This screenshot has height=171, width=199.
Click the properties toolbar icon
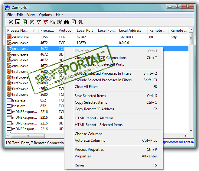point(59,22)
